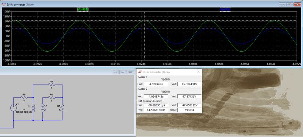The image size is (303, 137).
Task: Click the waveform window title '3v-9v converter (1).raw'
Action: tap(20, 5)
